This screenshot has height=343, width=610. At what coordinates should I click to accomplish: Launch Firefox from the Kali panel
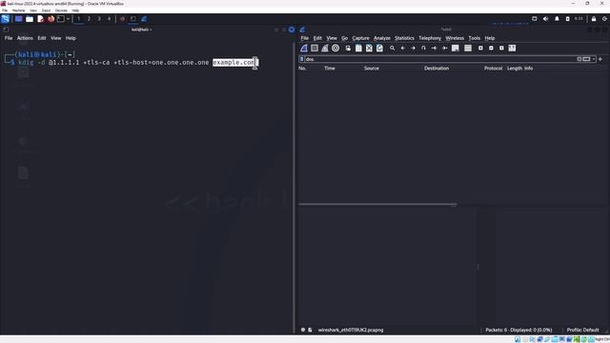(x=51, y=19)
